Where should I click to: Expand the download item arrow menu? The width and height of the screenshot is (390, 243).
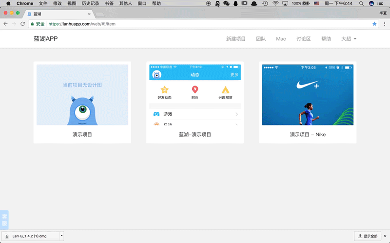point(61,236)
